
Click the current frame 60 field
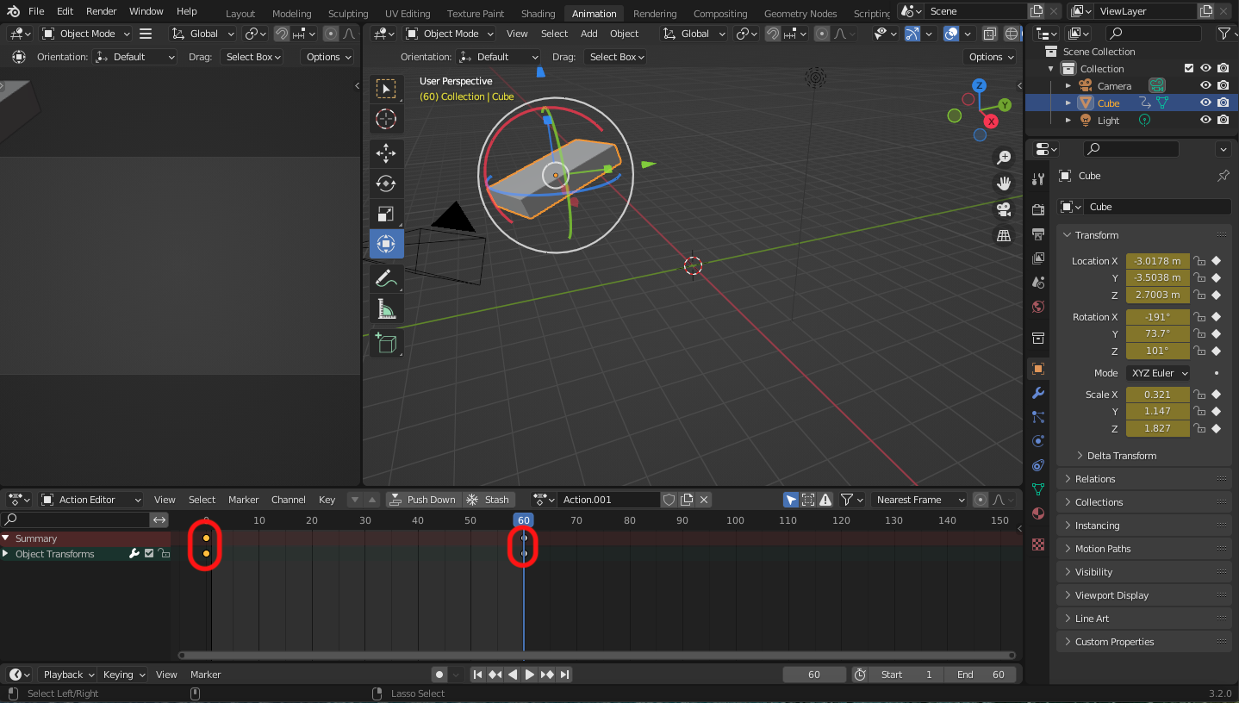click(814, 675)
